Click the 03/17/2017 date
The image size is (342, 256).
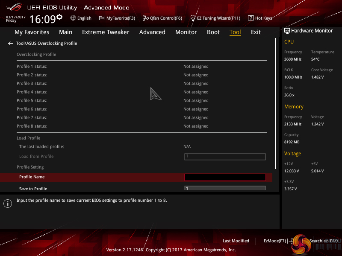(16, 17)
